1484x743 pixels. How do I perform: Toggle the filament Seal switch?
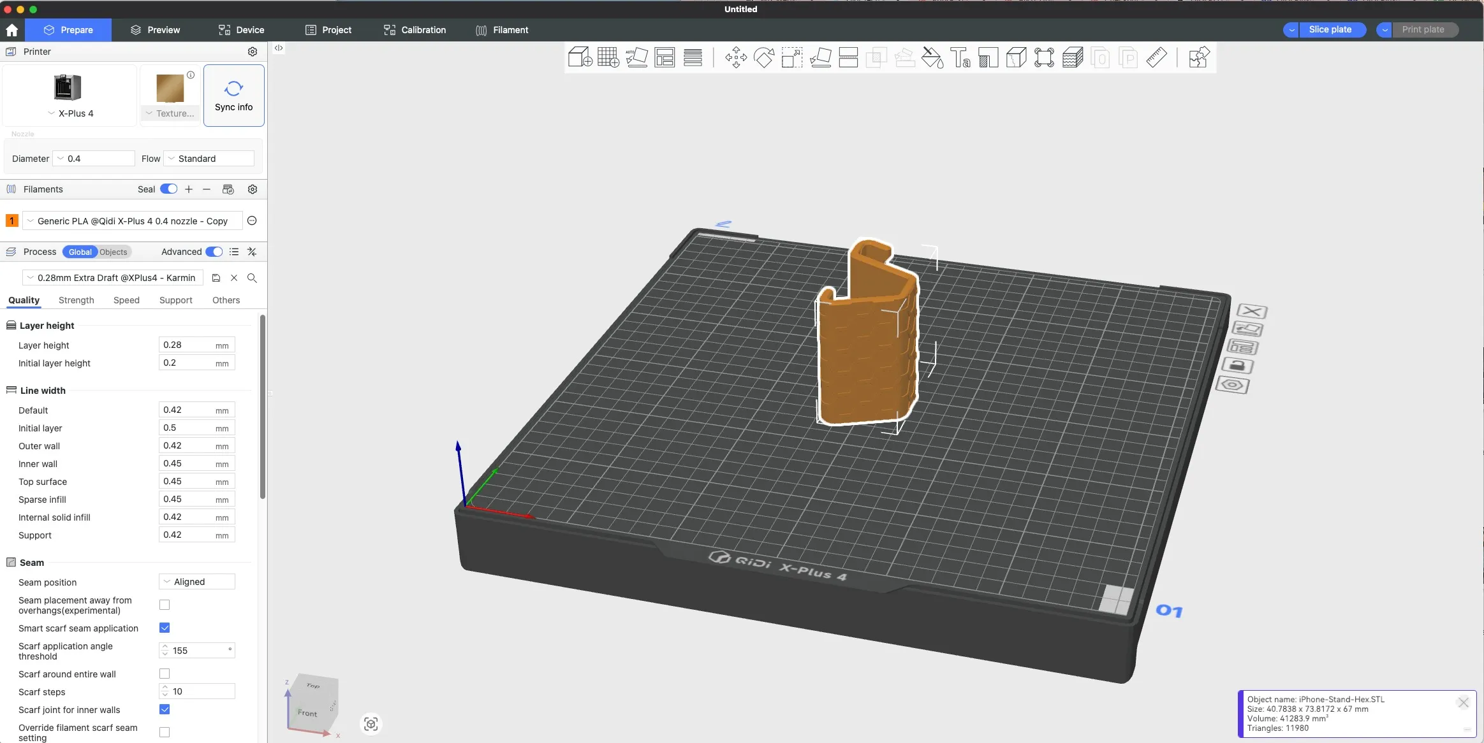(168, 189)
